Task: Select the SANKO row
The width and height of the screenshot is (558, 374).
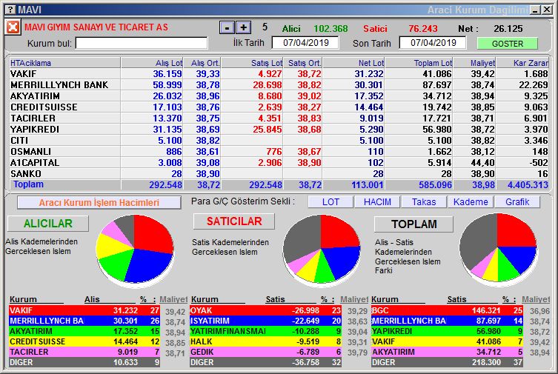Action: coord(279,173)
